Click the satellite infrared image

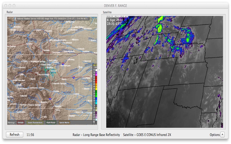click(x=165, y=72)
